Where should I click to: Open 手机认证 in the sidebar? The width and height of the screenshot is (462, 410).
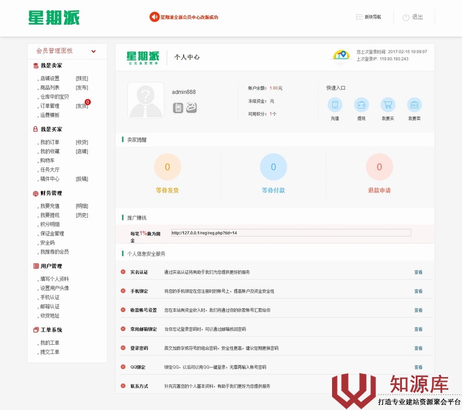point(50,297)
